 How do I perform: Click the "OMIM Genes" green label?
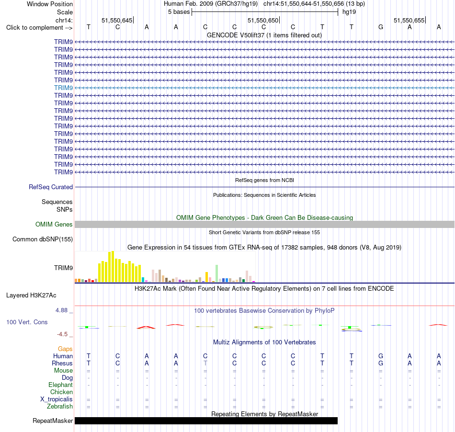pos(54,224)
